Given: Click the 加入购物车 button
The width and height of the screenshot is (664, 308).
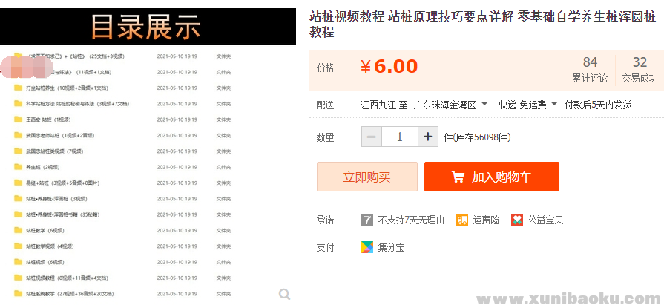Looking at the screenshot, I should (491, 177).
